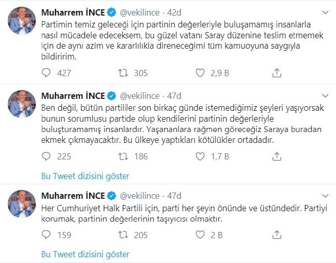336x263 pixels.
Task: Share the first tweet via upload icon
Action: (x=277, y=72)
